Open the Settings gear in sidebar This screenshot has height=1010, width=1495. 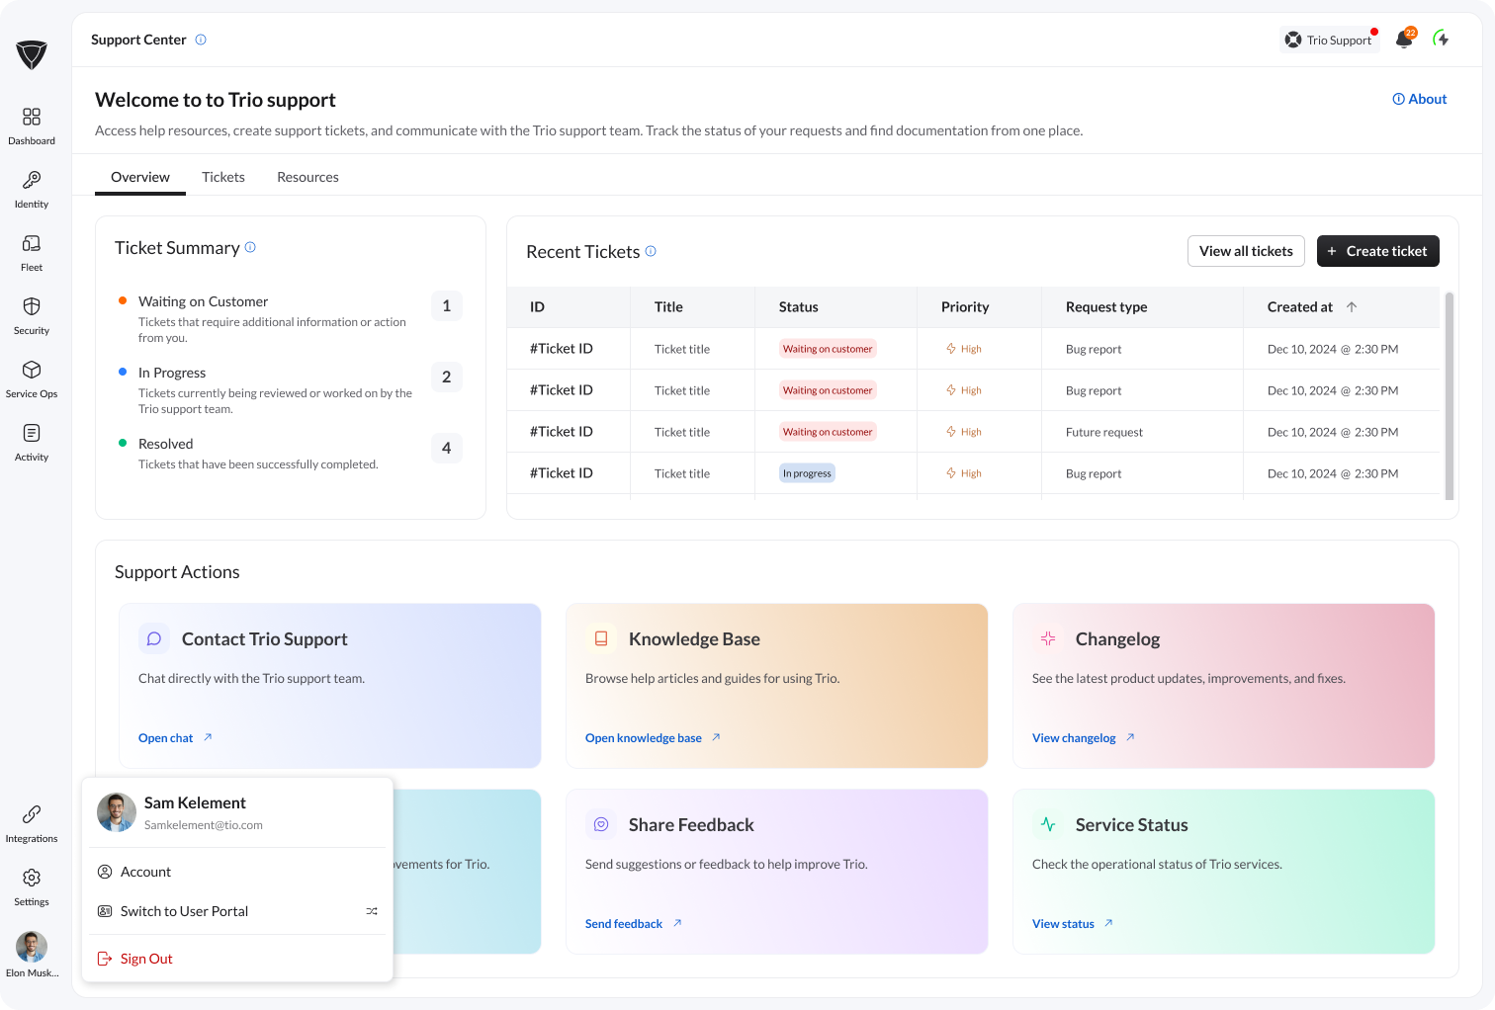coord(32,886)
